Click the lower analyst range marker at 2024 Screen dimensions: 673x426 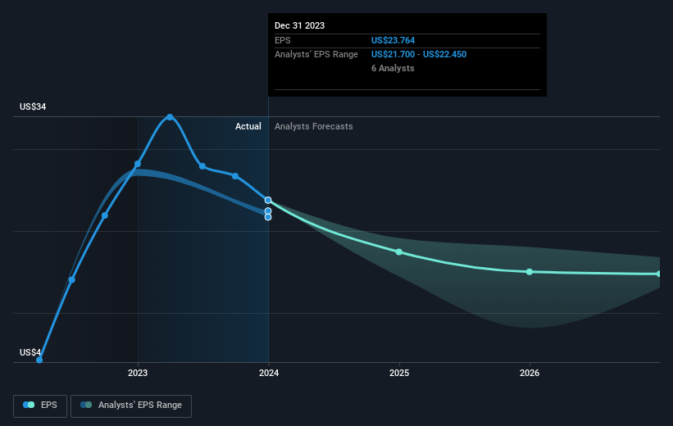(268, 217)
